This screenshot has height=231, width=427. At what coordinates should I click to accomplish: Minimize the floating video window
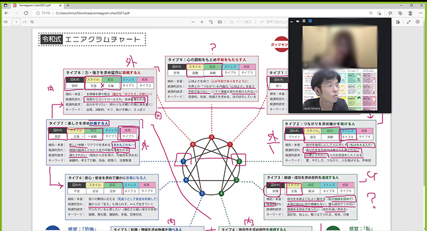pos(292,21)
